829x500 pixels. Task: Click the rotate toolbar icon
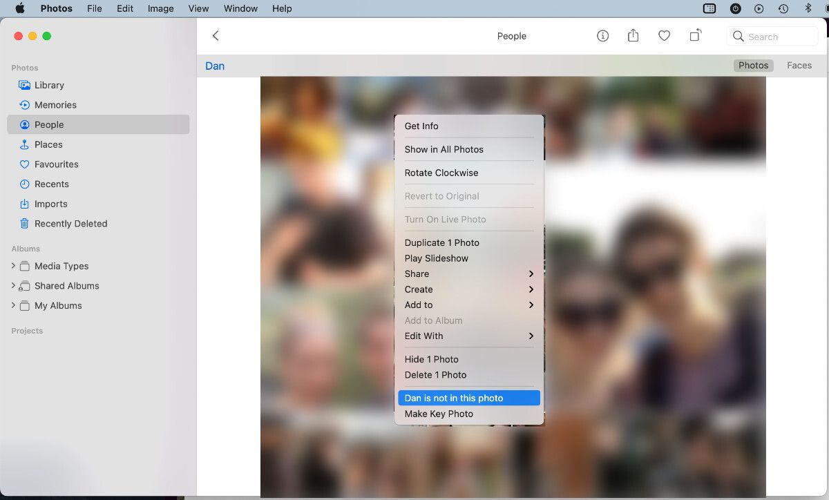[695, 36]
